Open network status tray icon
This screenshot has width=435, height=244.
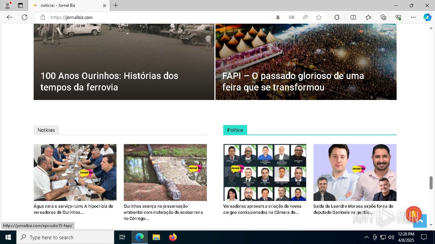[383, 237]
